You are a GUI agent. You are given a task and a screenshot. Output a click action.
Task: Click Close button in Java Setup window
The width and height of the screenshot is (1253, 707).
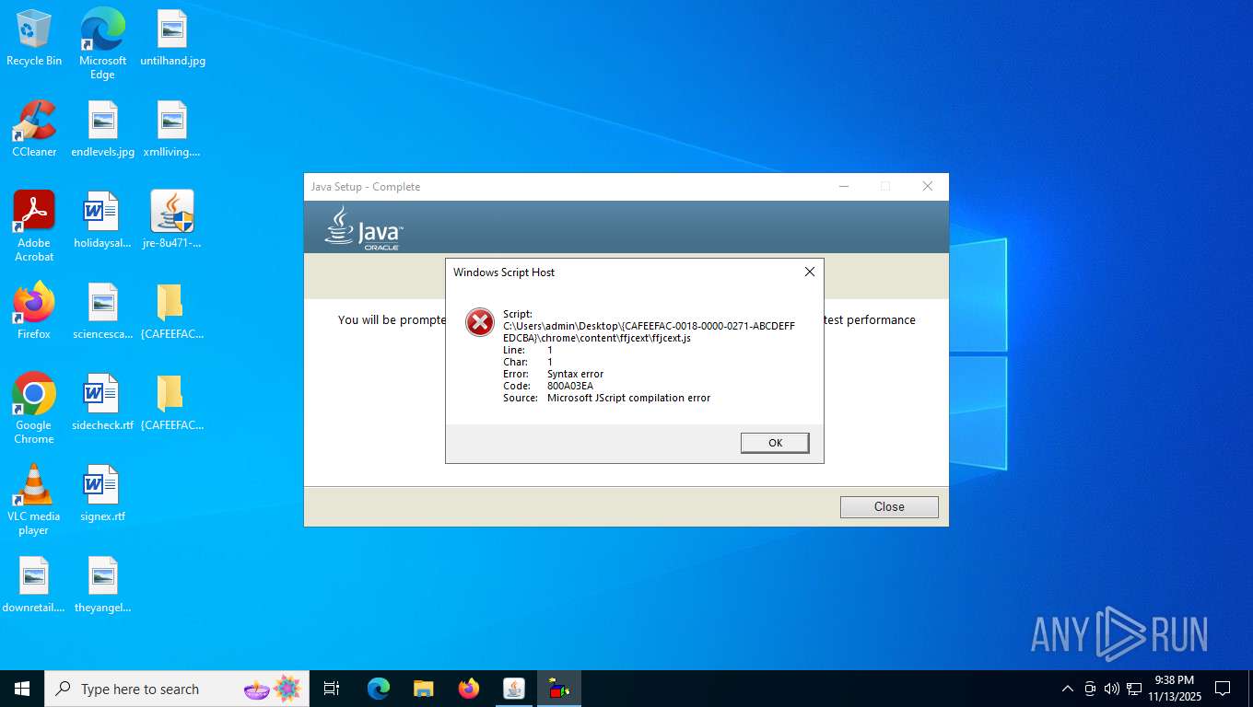point(889,506)
